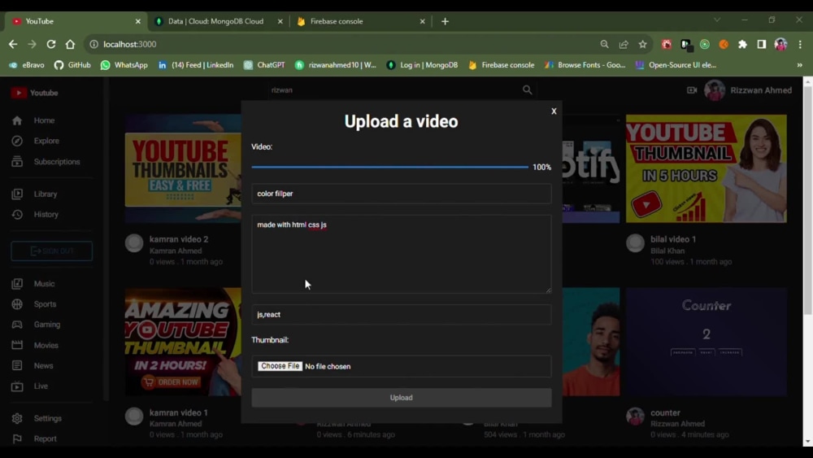Go to browser home page
This screenshot has height=458, width=813.
(70, 45)
